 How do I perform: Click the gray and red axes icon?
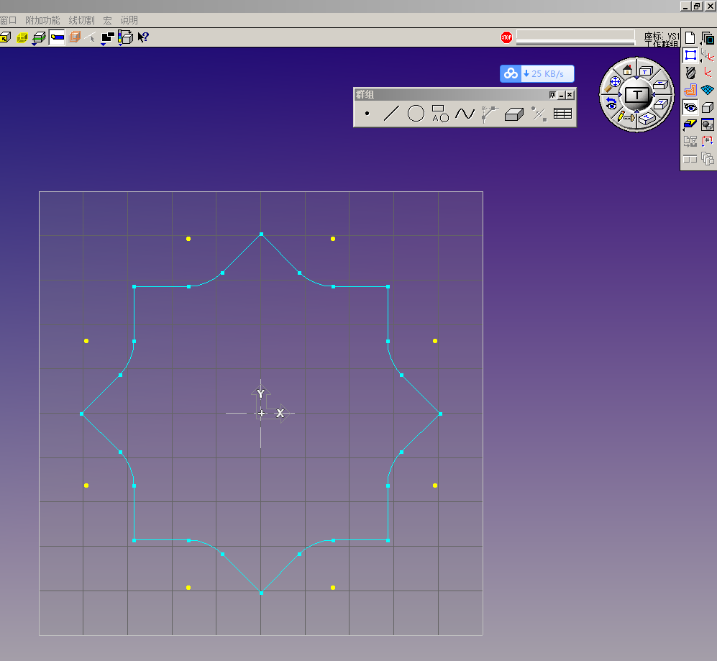point(708,55)
